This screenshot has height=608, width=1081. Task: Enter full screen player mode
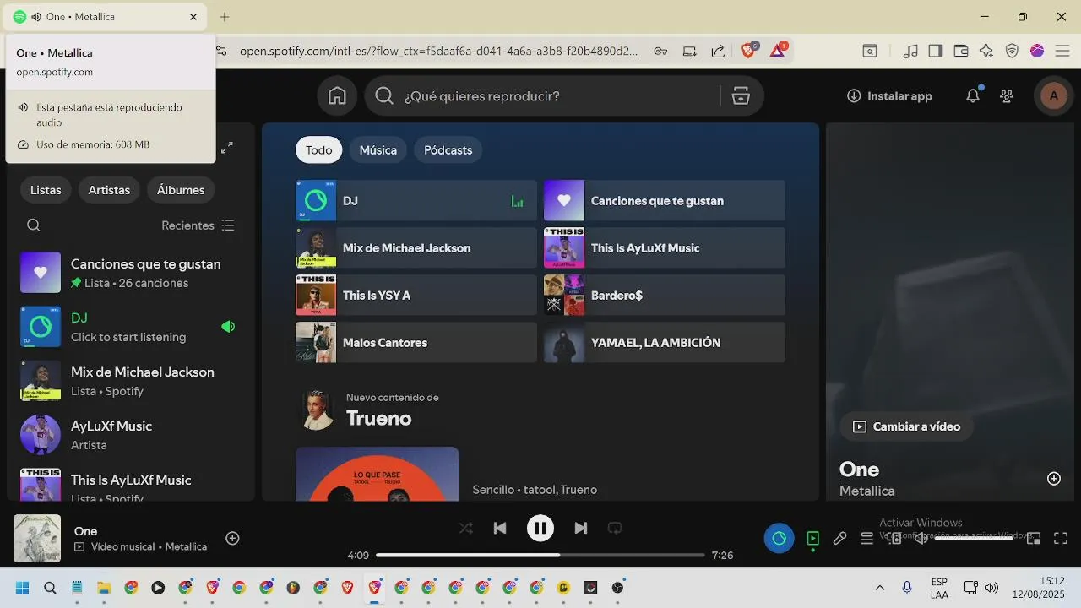(1061, 538)
